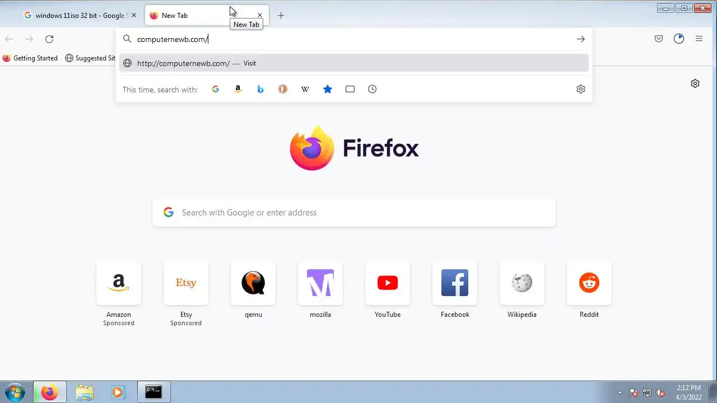717x403 pixels.
Task: Click the Go arrow in the address bar
Action: tap(581, 39)
